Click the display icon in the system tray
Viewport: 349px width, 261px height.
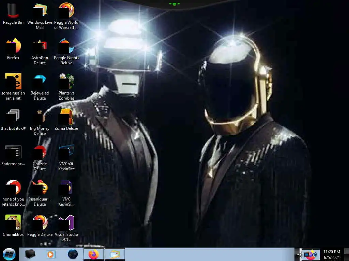click(x=306, y=254)
